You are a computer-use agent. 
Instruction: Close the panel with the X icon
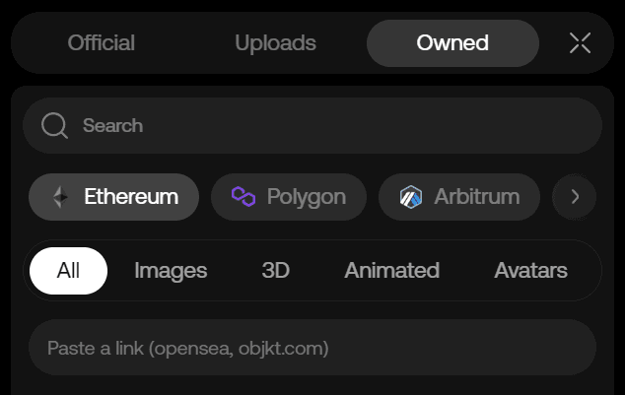click(x=580, y=43)
